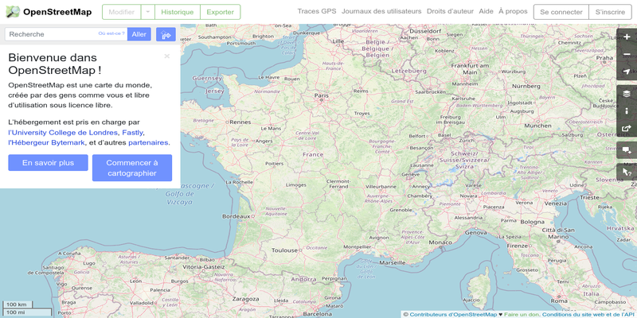This screenshot has height=318, width=637.
Task: Open the directions route icon
Action: (166, 34)
